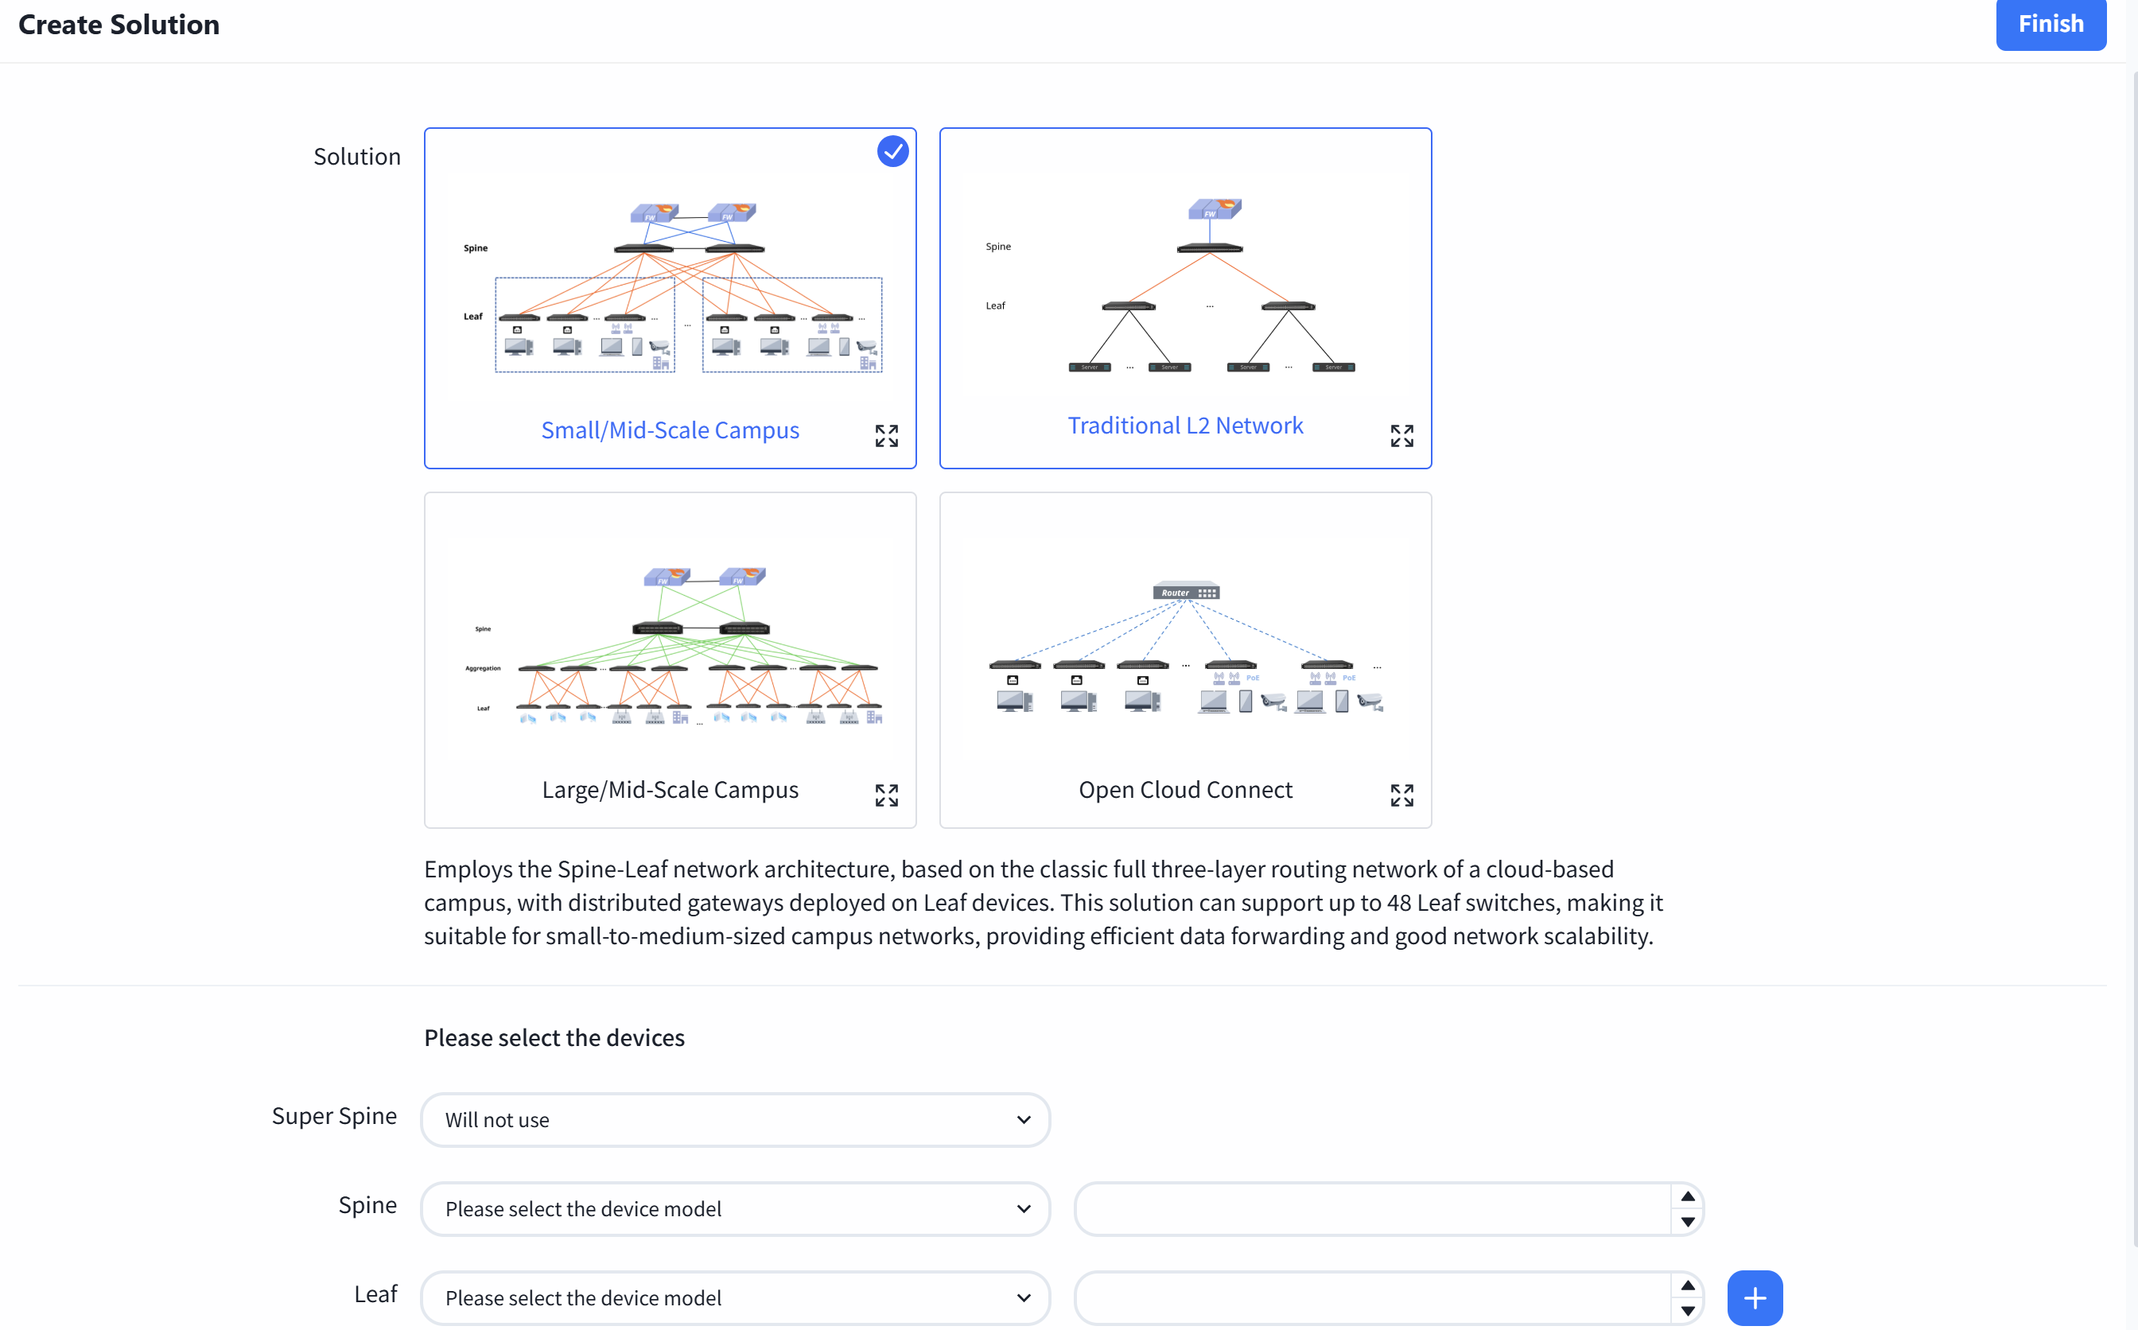This screenshot has width=2138, height=1330.
Task: Focus the Spine quantity input field
Action: point(1373,1208)
